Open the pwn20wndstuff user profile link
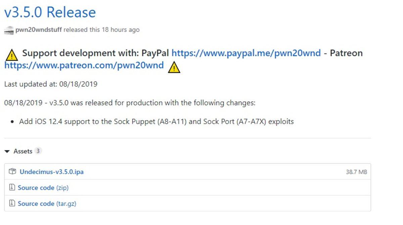This screenshot has height=225, width=403. point(39,30)
